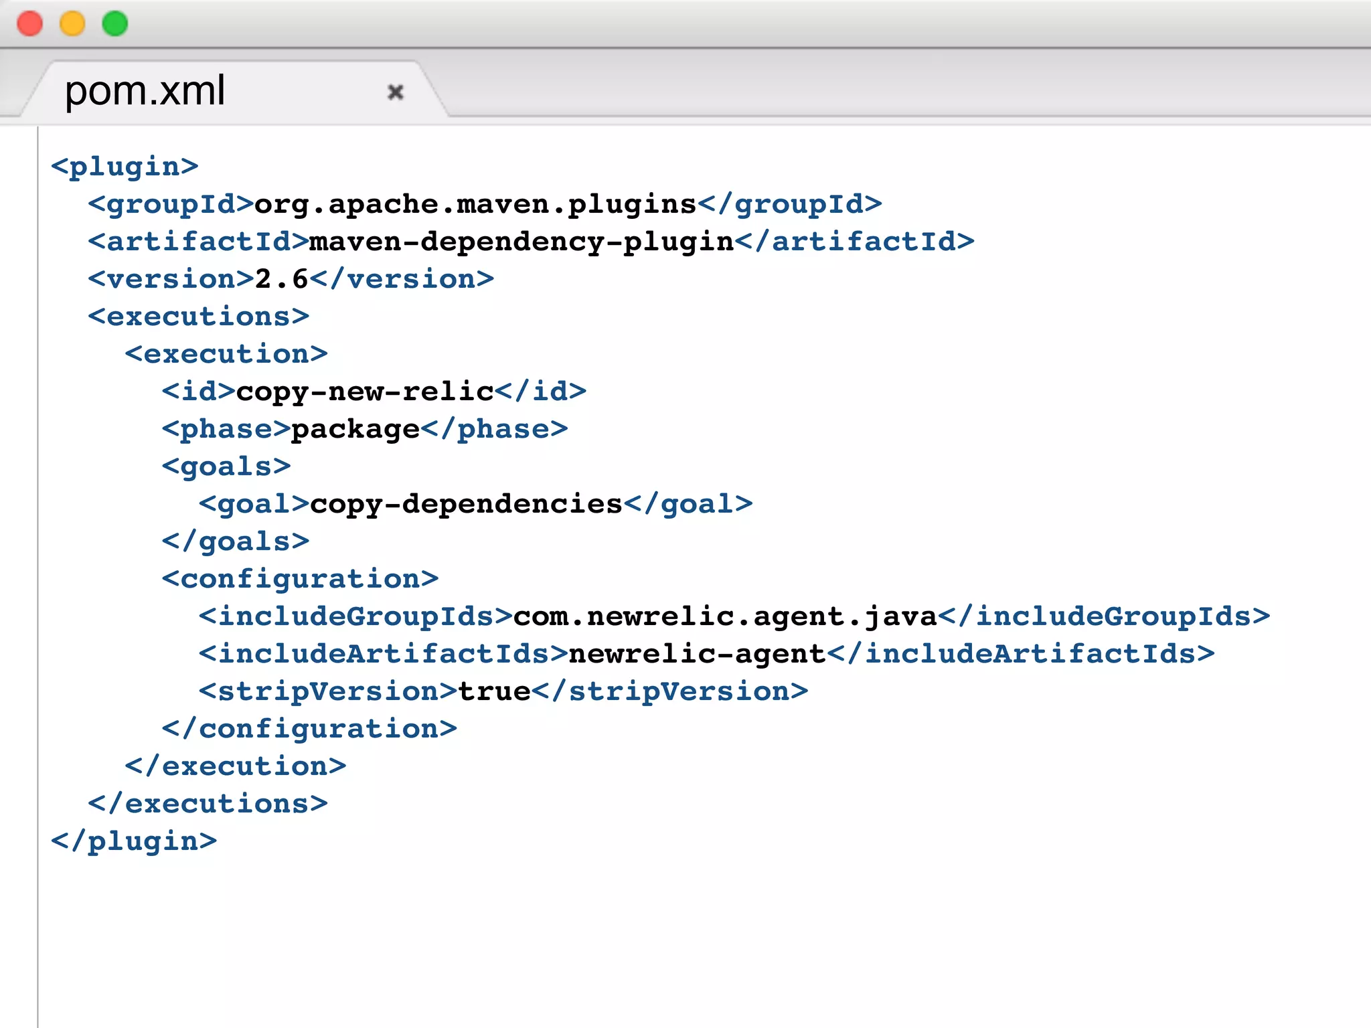This screenshot has width=1371, height=1028.
Task: Click the text com.newrelic.agent.java
Action: click(x=726, y=616)
